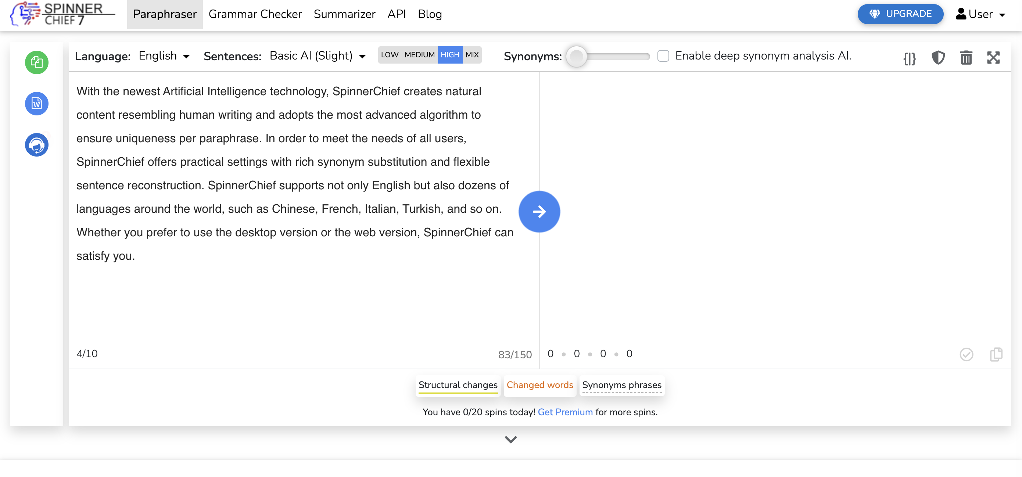
Task: Click the copy output icon at bottom right
Action: (996, 354)
